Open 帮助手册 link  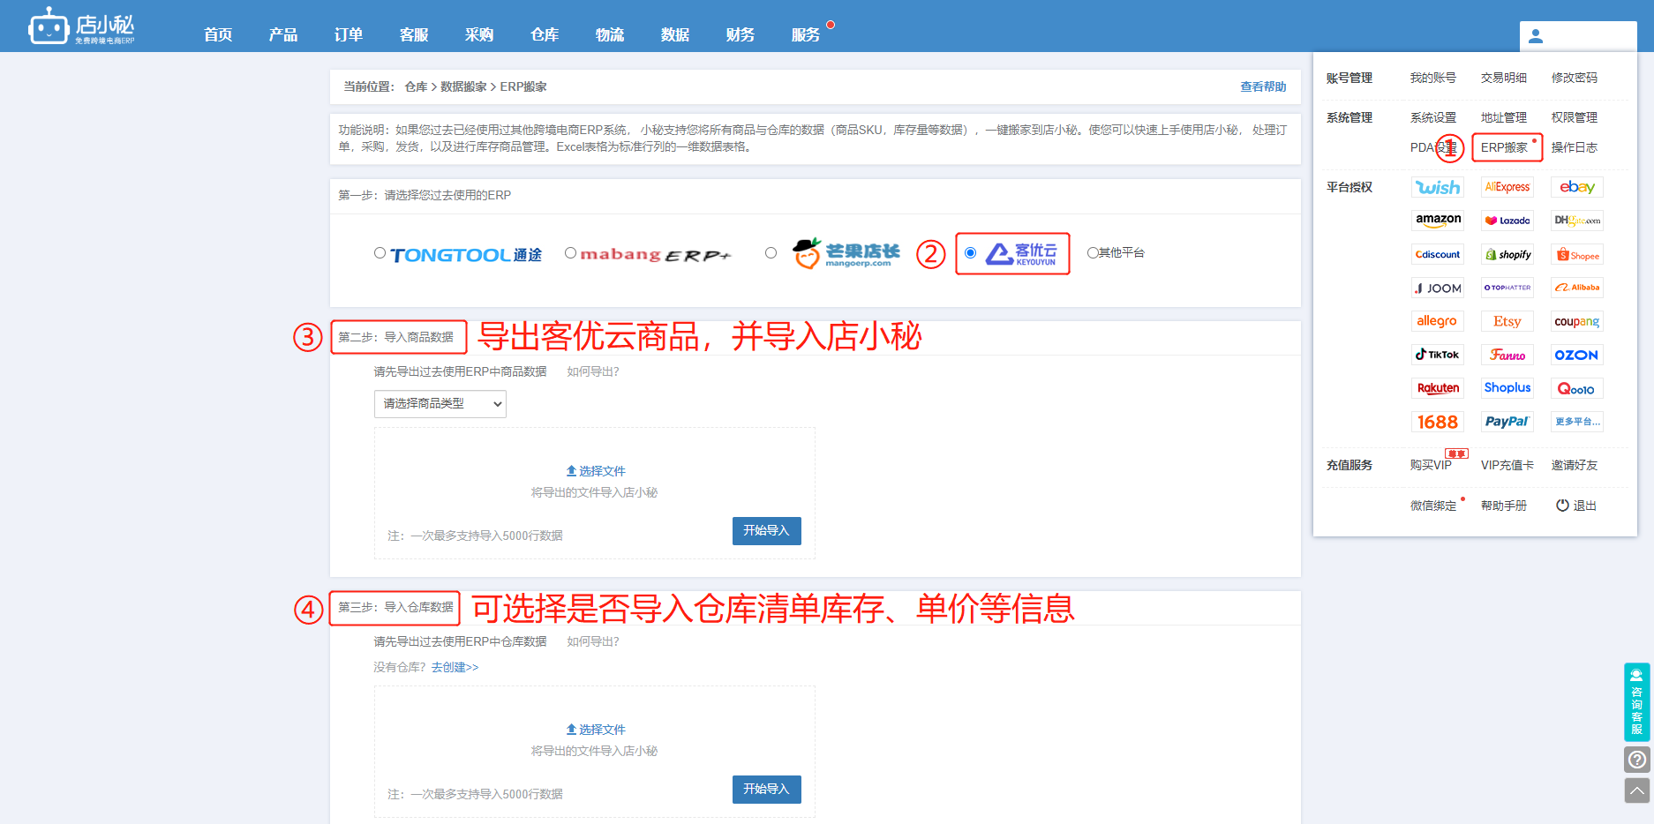coord(1504,506)
